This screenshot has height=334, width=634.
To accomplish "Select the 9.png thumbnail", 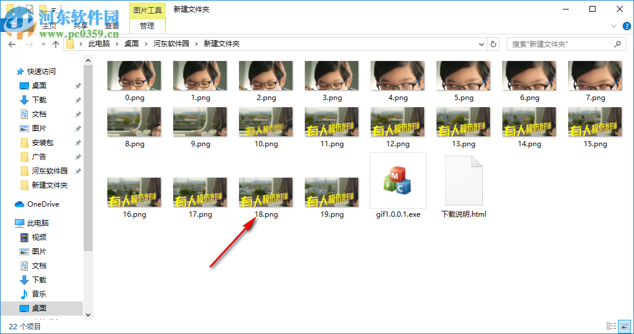I will click(200, 122).
